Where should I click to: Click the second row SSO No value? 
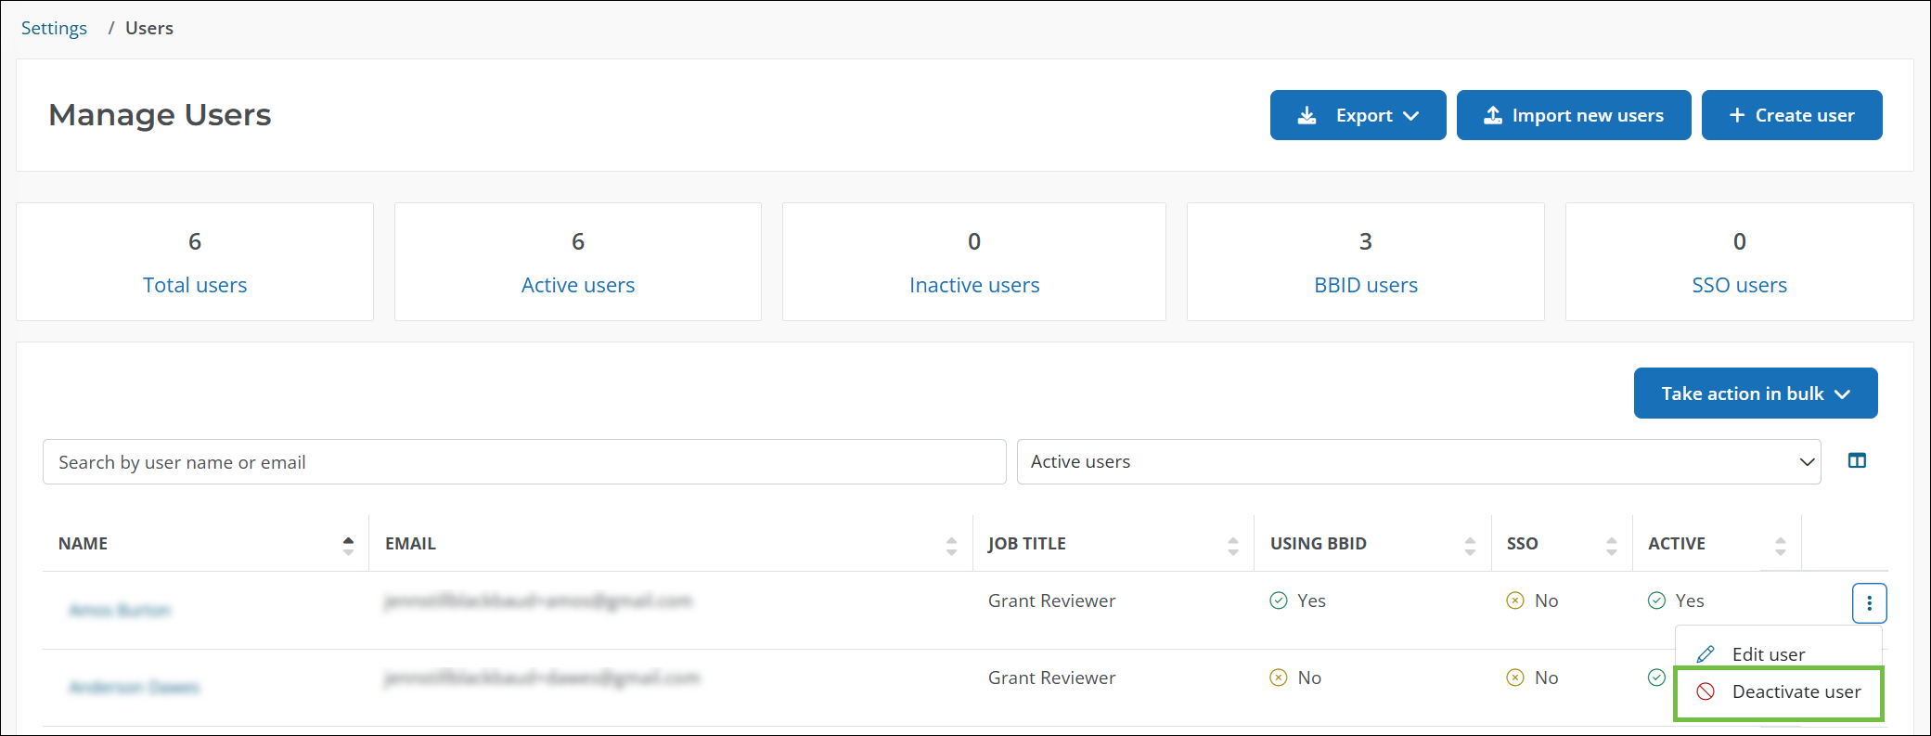tap(1532, 678)
